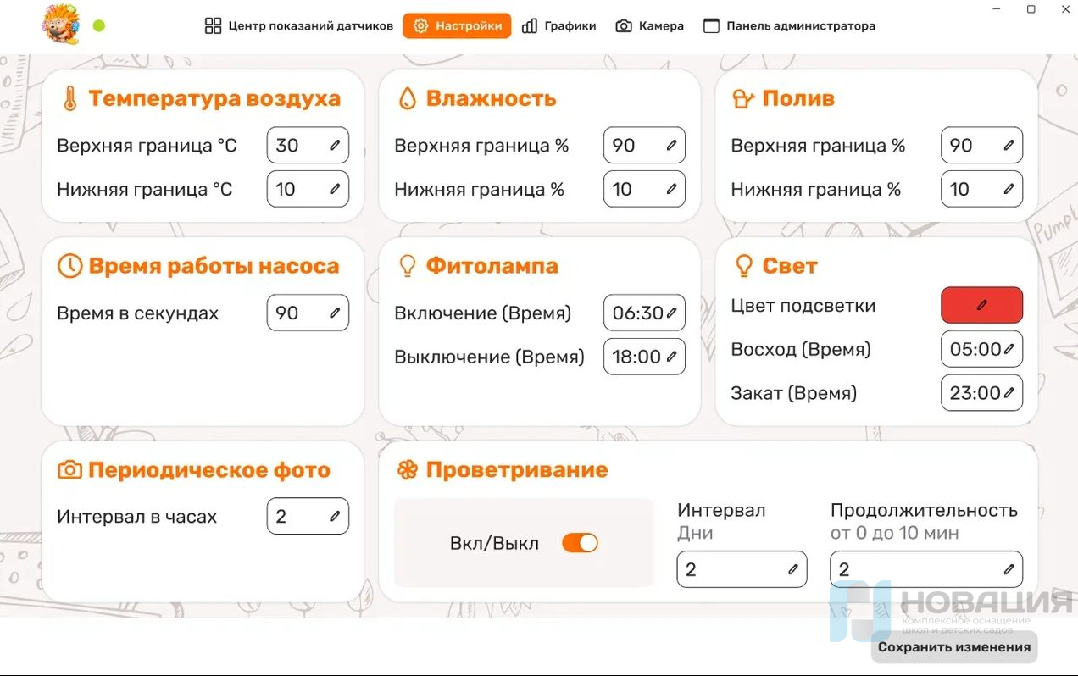Click the phytolamp turn-off time field
Image resolution: width=1078 pixels, height=676 pixels.
click(x=637, y=357)
